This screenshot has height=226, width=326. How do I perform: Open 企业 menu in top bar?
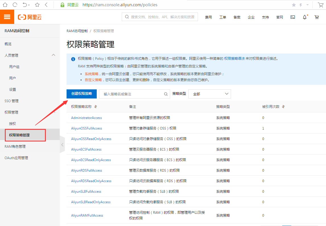pos(251,17)
